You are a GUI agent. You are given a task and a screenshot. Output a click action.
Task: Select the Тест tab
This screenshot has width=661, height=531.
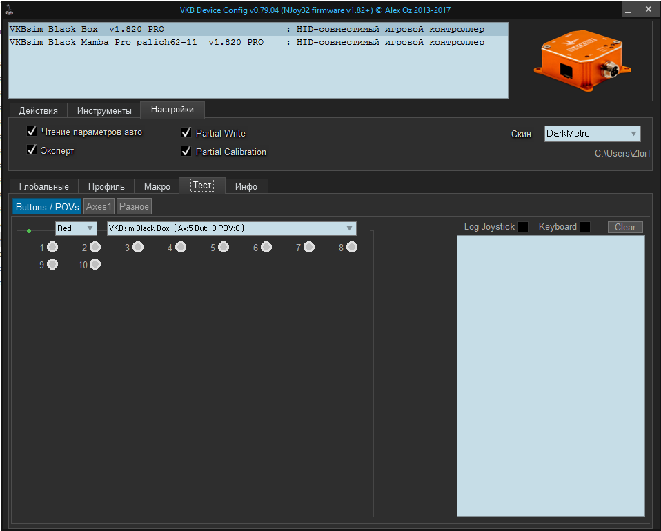tap(202, 186)
